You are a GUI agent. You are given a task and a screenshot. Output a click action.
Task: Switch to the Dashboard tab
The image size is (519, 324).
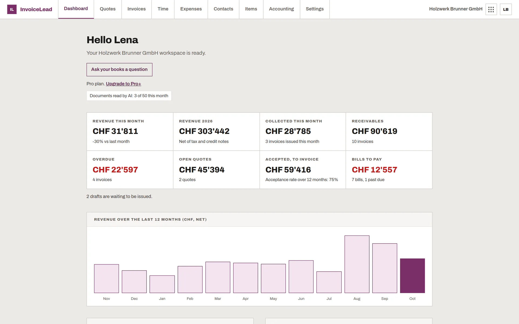click(76, 9)
